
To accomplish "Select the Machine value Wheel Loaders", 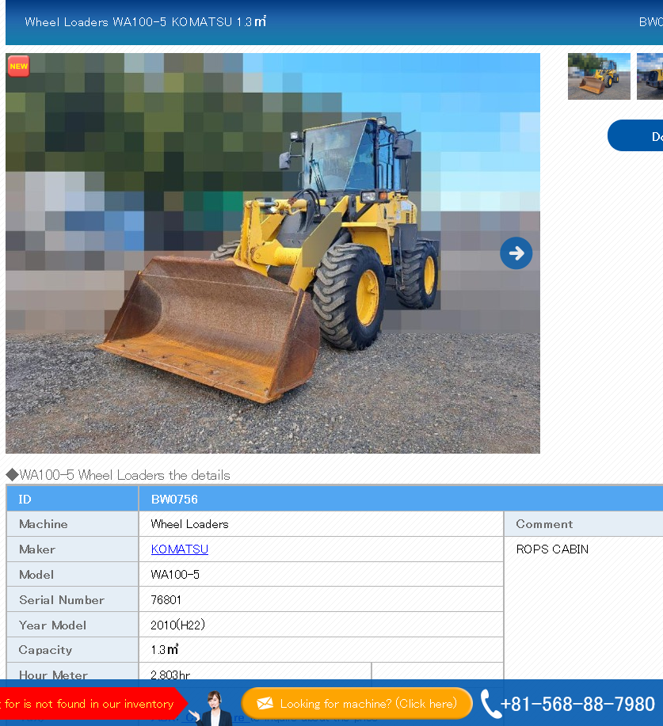I will (x=190, y=524).
